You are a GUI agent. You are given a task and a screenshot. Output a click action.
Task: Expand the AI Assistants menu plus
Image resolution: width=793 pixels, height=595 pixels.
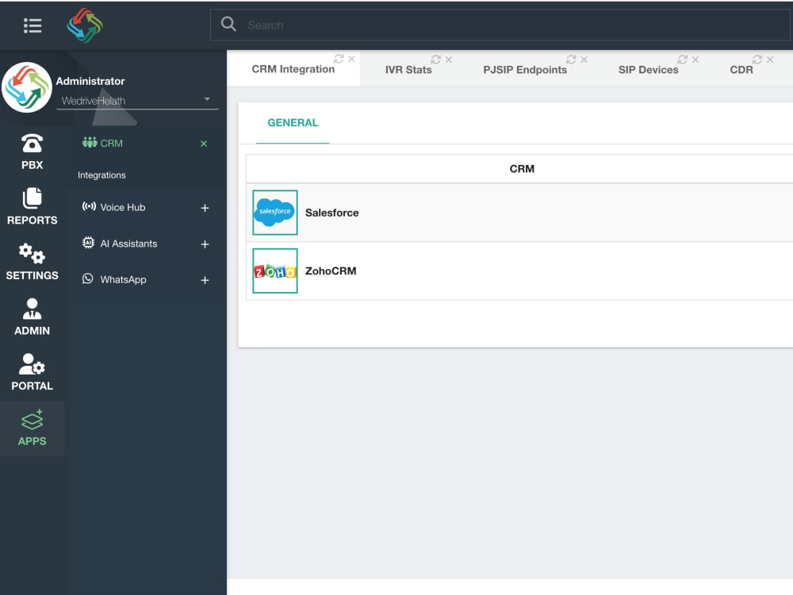(205, 244)
